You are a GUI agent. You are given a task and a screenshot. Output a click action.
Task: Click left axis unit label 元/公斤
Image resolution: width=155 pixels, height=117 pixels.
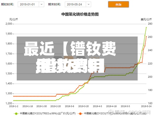coord(14,19)
